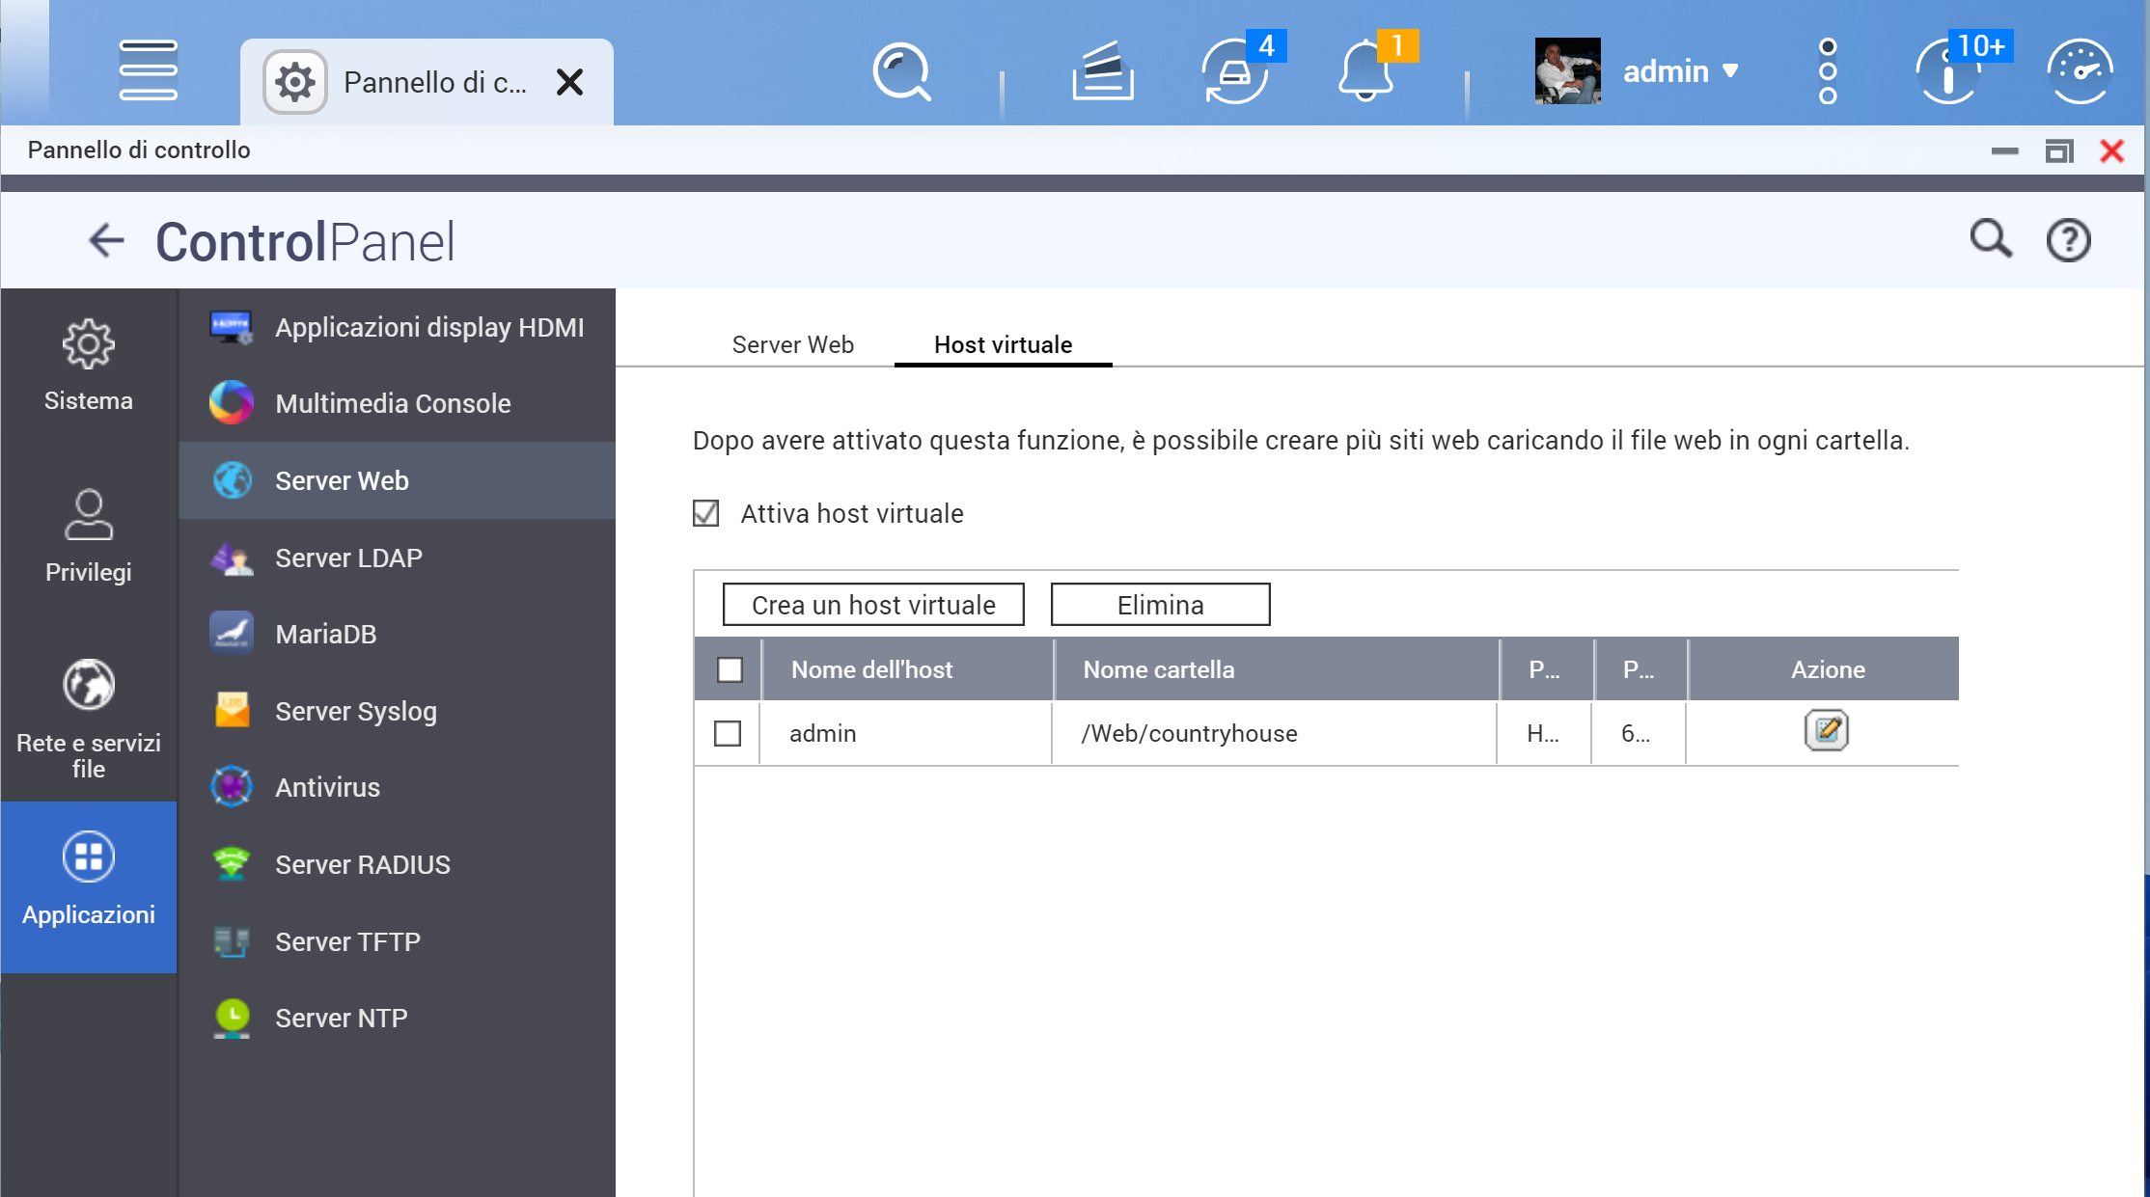Open the background tasks icon
The image size is (2150, 1197).
[x=1102, y=71]
